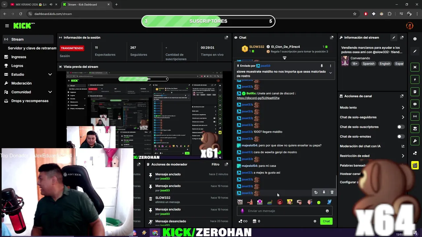The image size is (422, 237).
Task: Open chat settings gear icon
Action: click(x=315, y=221)
